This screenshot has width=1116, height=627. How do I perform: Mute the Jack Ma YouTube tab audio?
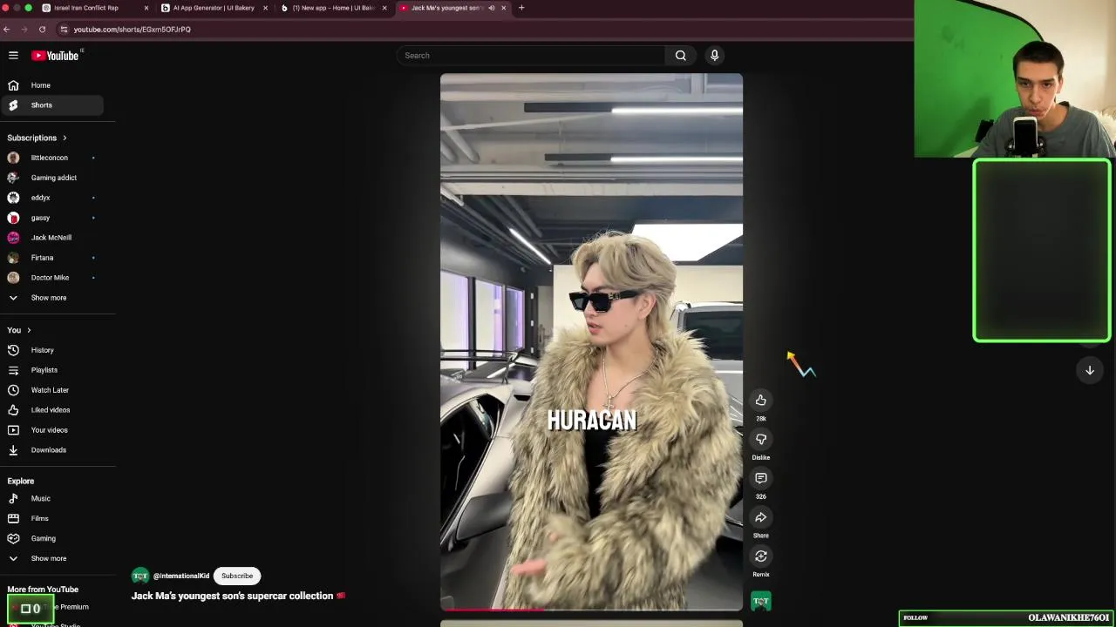(491, 8)
